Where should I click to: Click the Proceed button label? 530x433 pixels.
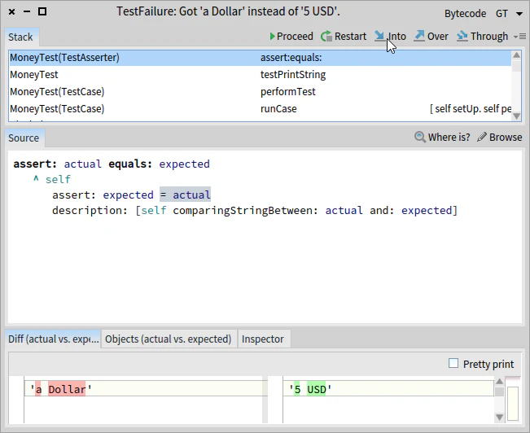click(295, 36)
